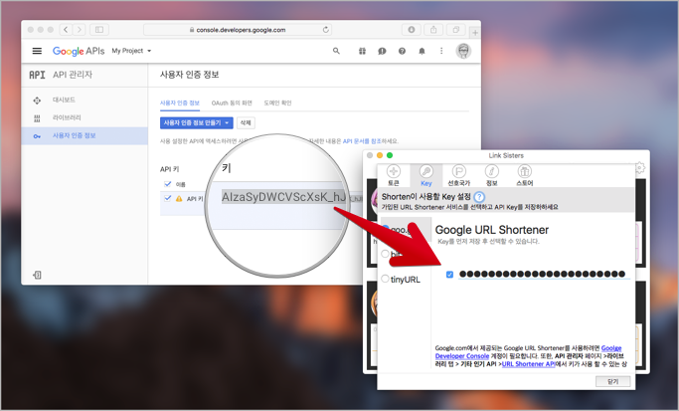Switch to the 토큰 tab in Link Sisters
Viewport: 679px width, 411px height.
click(x=394, y=175)
